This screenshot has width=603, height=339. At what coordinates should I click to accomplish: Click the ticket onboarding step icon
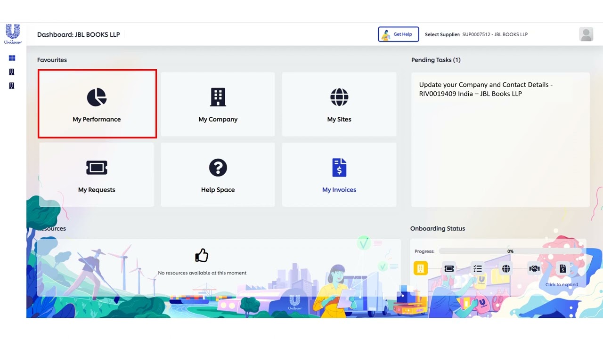pos(449,268)
